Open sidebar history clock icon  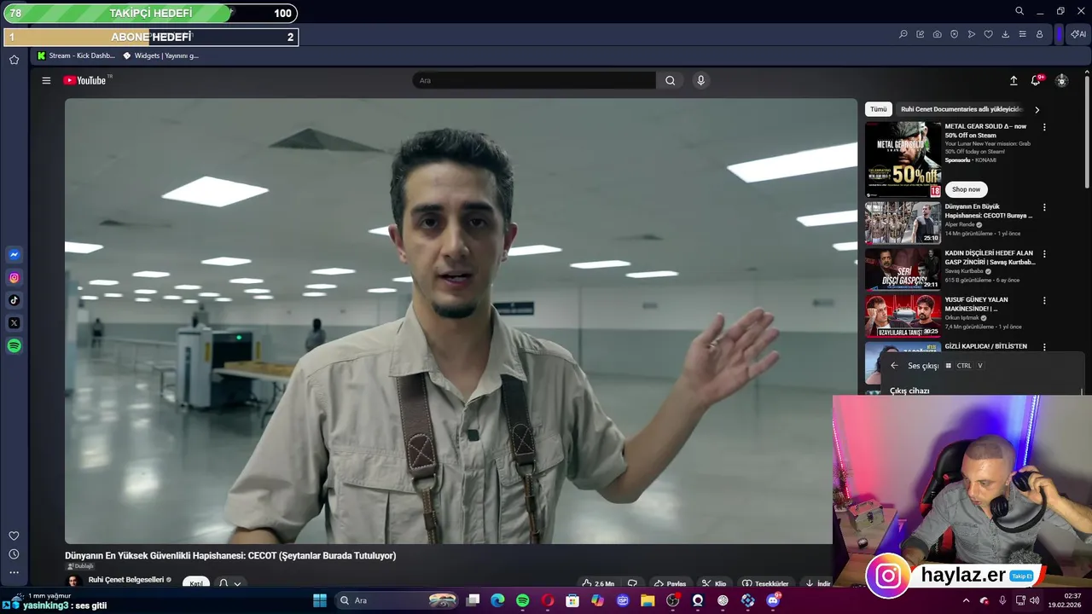14,554
